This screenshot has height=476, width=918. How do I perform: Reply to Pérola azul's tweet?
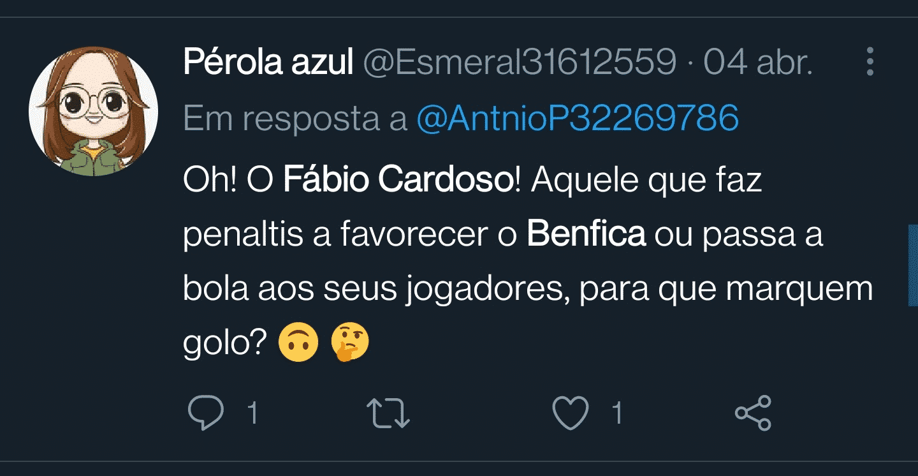pos(206,413)
